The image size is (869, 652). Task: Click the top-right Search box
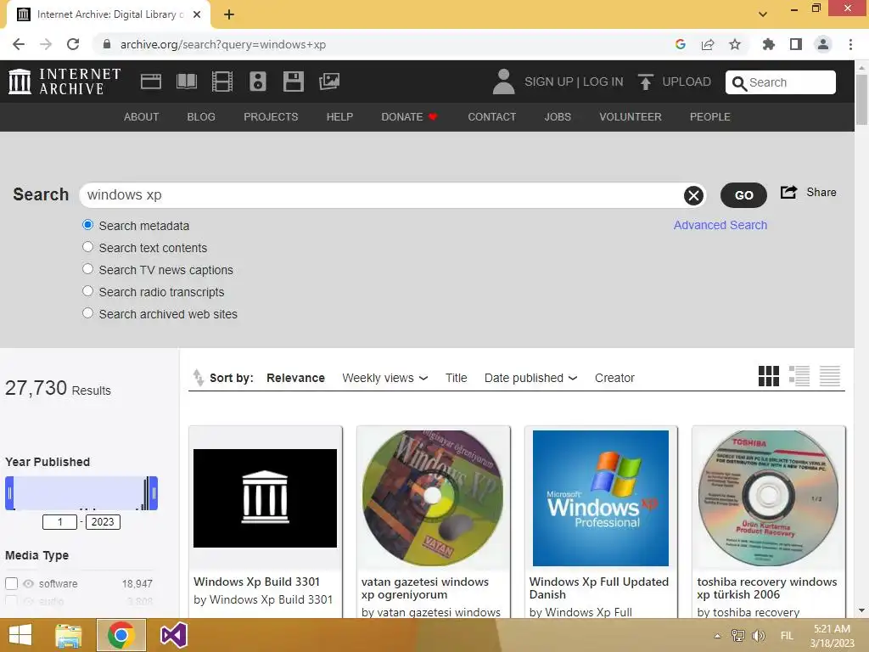coord(781,82)
